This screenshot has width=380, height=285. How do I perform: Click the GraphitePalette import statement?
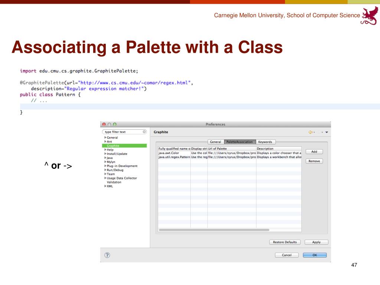point(79,71)
